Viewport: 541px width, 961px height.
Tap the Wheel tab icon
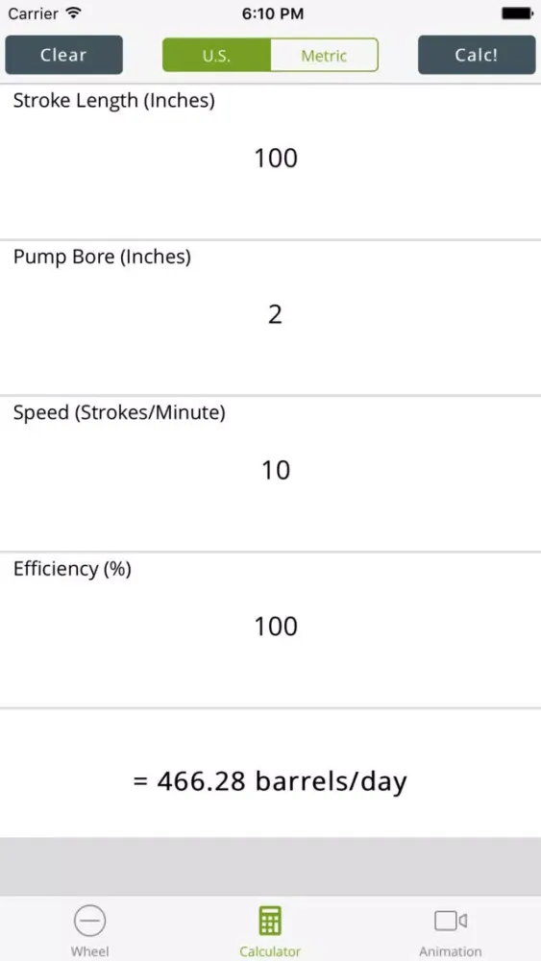tap(90, 921)
